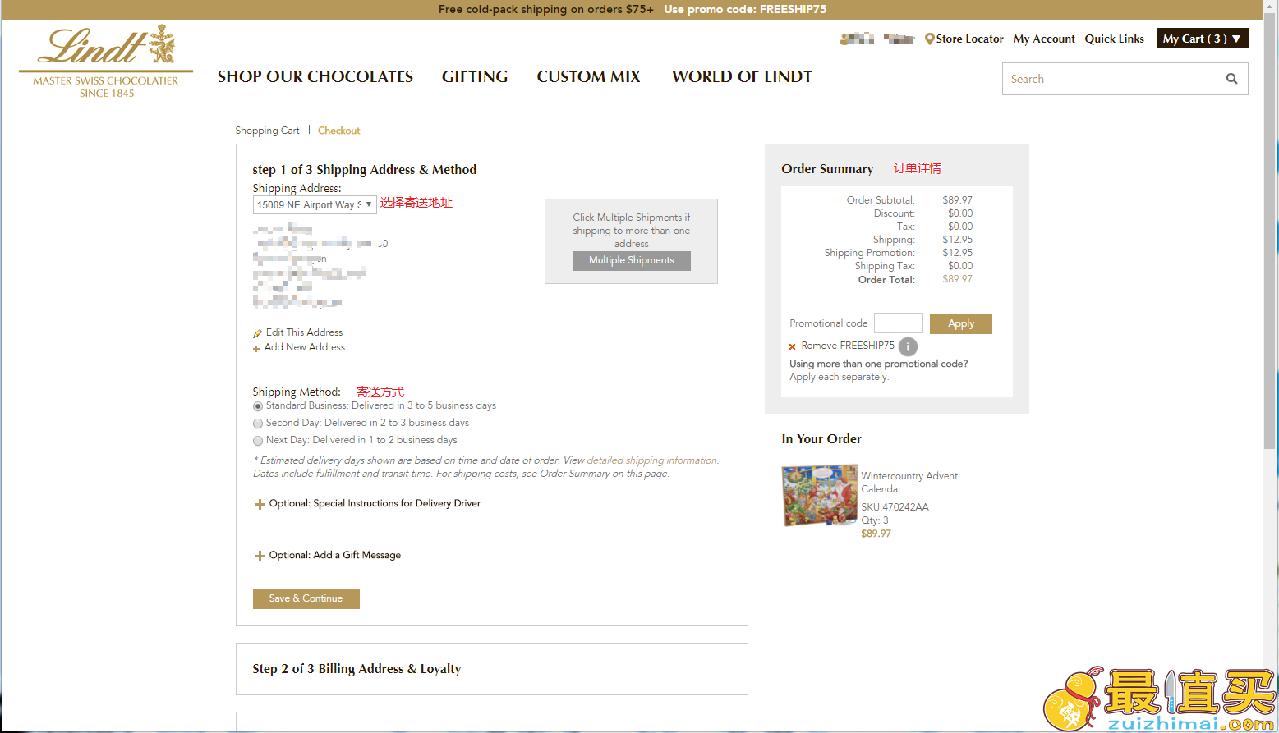Image resolution: width=1279 pixels, height=733 pixels.
Task: Open the detailed shipping information link
Action: tap(652, 460)
